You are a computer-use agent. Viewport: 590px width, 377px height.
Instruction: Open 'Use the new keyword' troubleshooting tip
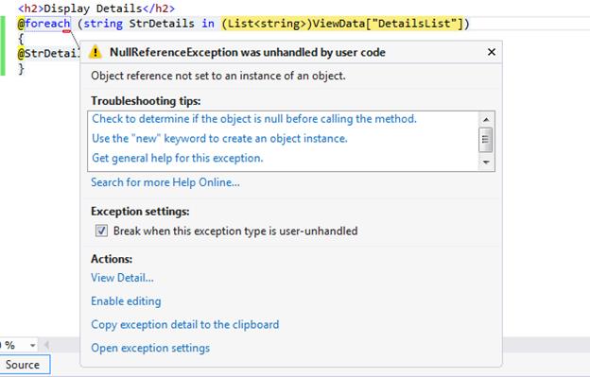point(219,138)
